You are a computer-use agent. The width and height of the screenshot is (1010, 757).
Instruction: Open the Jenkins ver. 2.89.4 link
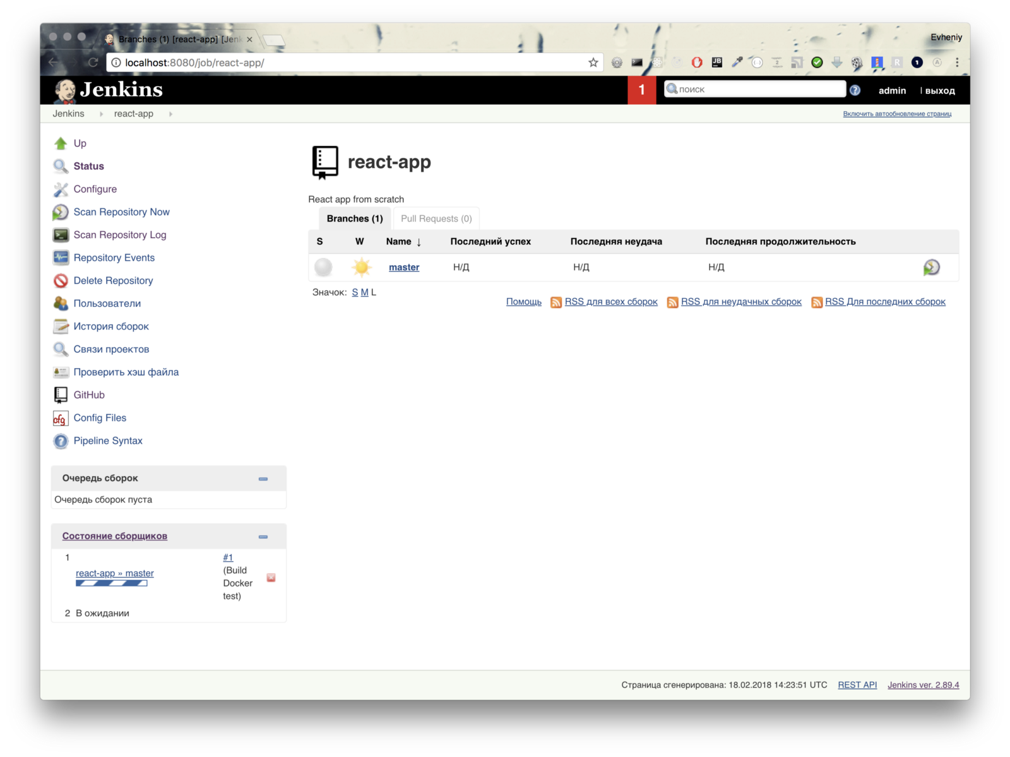coord(923,685)
